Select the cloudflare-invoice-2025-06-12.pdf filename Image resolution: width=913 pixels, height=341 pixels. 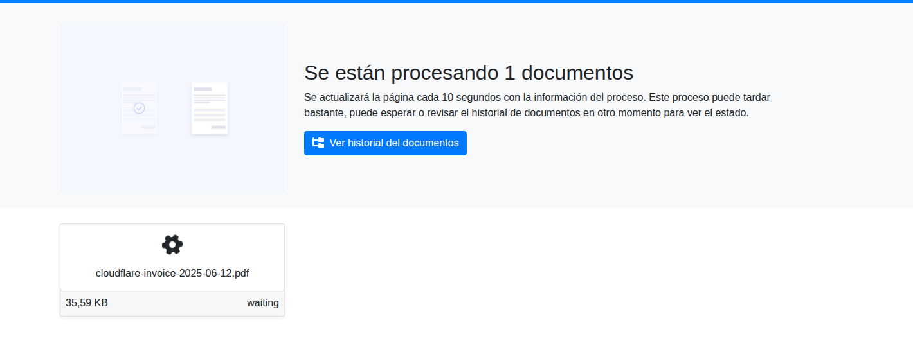(172, 273)
